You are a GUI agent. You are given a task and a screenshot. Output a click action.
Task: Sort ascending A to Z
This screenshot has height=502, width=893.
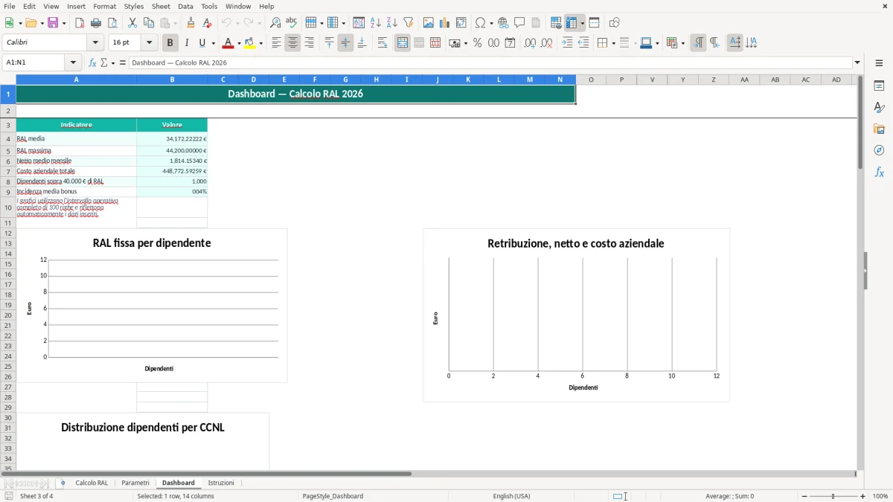point(375,23)
